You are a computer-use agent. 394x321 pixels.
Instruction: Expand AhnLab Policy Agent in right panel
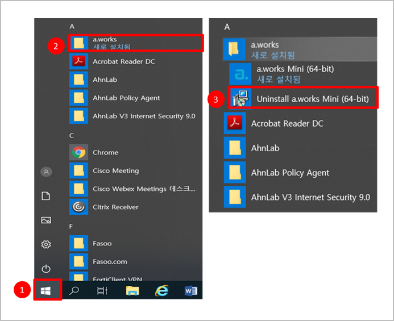[x=300, y=172]
